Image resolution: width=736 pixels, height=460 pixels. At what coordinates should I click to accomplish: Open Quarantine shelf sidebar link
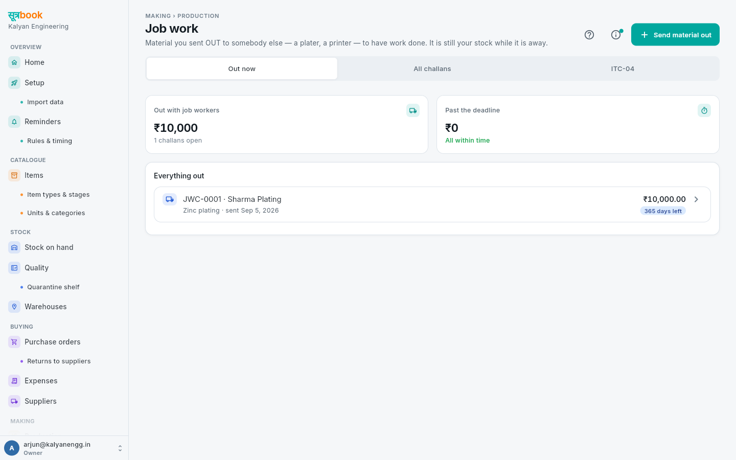coord(53,287)
